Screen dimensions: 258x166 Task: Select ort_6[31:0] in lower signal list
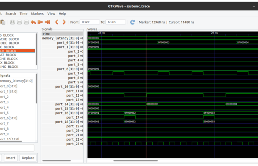click(x=9, y=118)
